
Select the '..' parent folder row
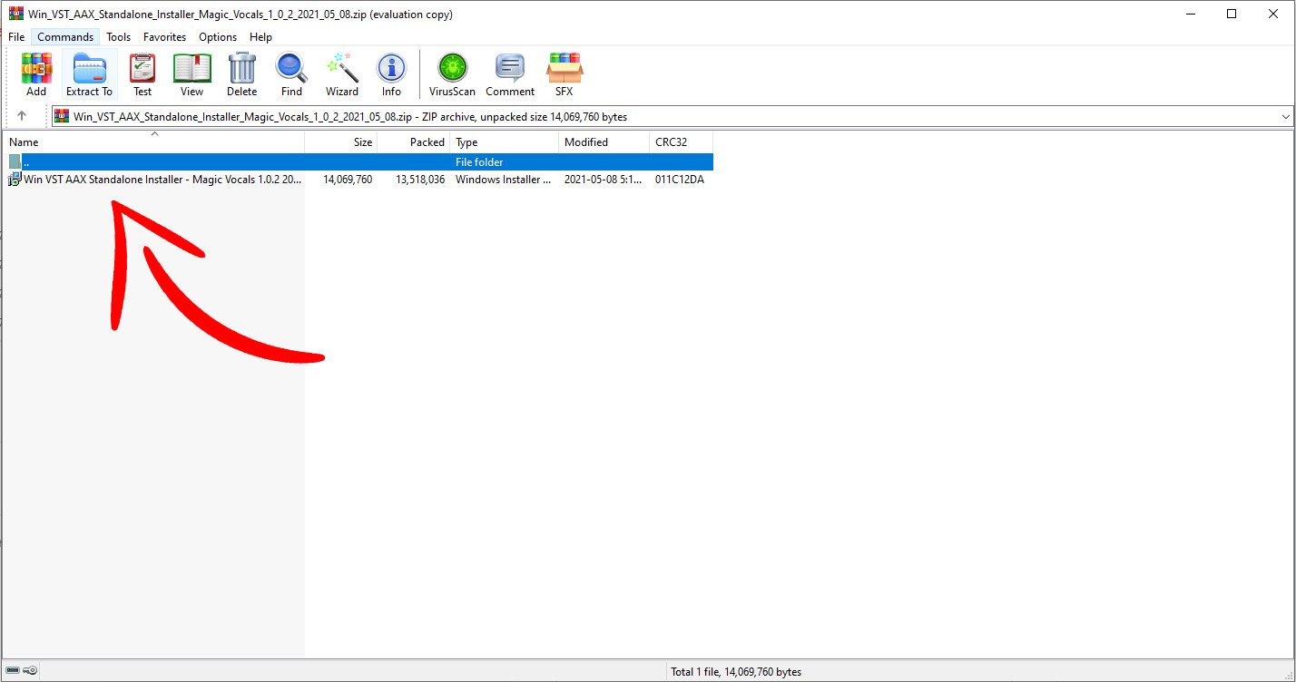tap(358, 161)
